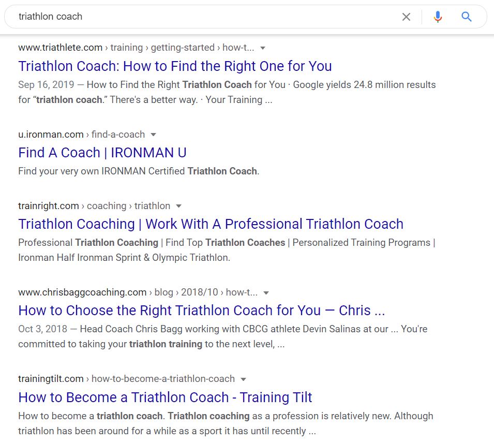Click the trainright.com coaching breadcrumb URL

pyautogui.click(x=94, y=206)
